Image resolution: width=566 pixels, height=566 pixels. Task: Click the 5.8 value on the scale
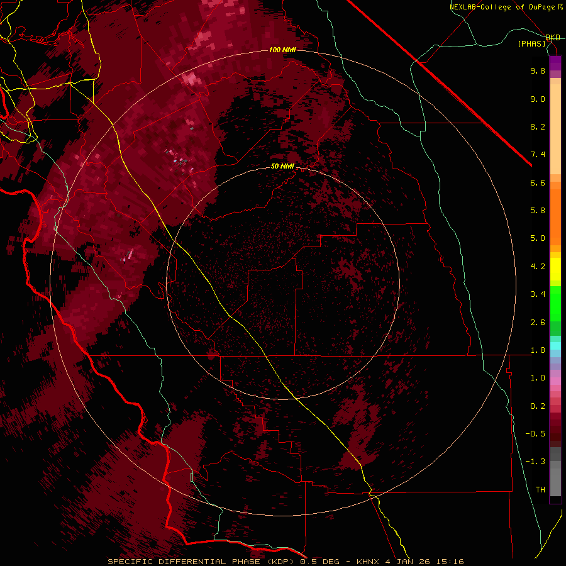coord(538,211)
